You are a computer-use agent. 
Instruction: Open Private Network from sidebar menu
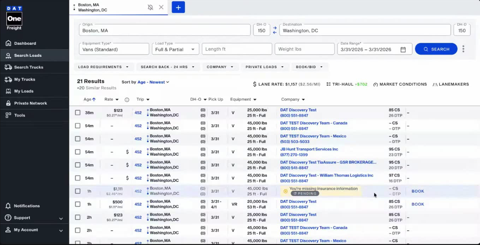click(x=30, y=103)
